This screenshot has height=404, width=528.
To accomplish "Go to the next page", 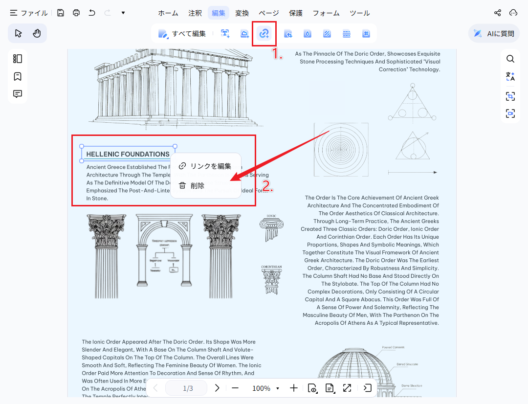I will tap(217, 388).
